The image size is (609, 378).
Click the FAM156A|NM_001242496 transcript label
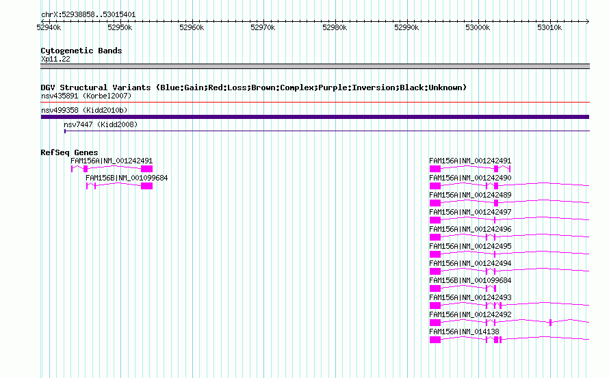470,229
